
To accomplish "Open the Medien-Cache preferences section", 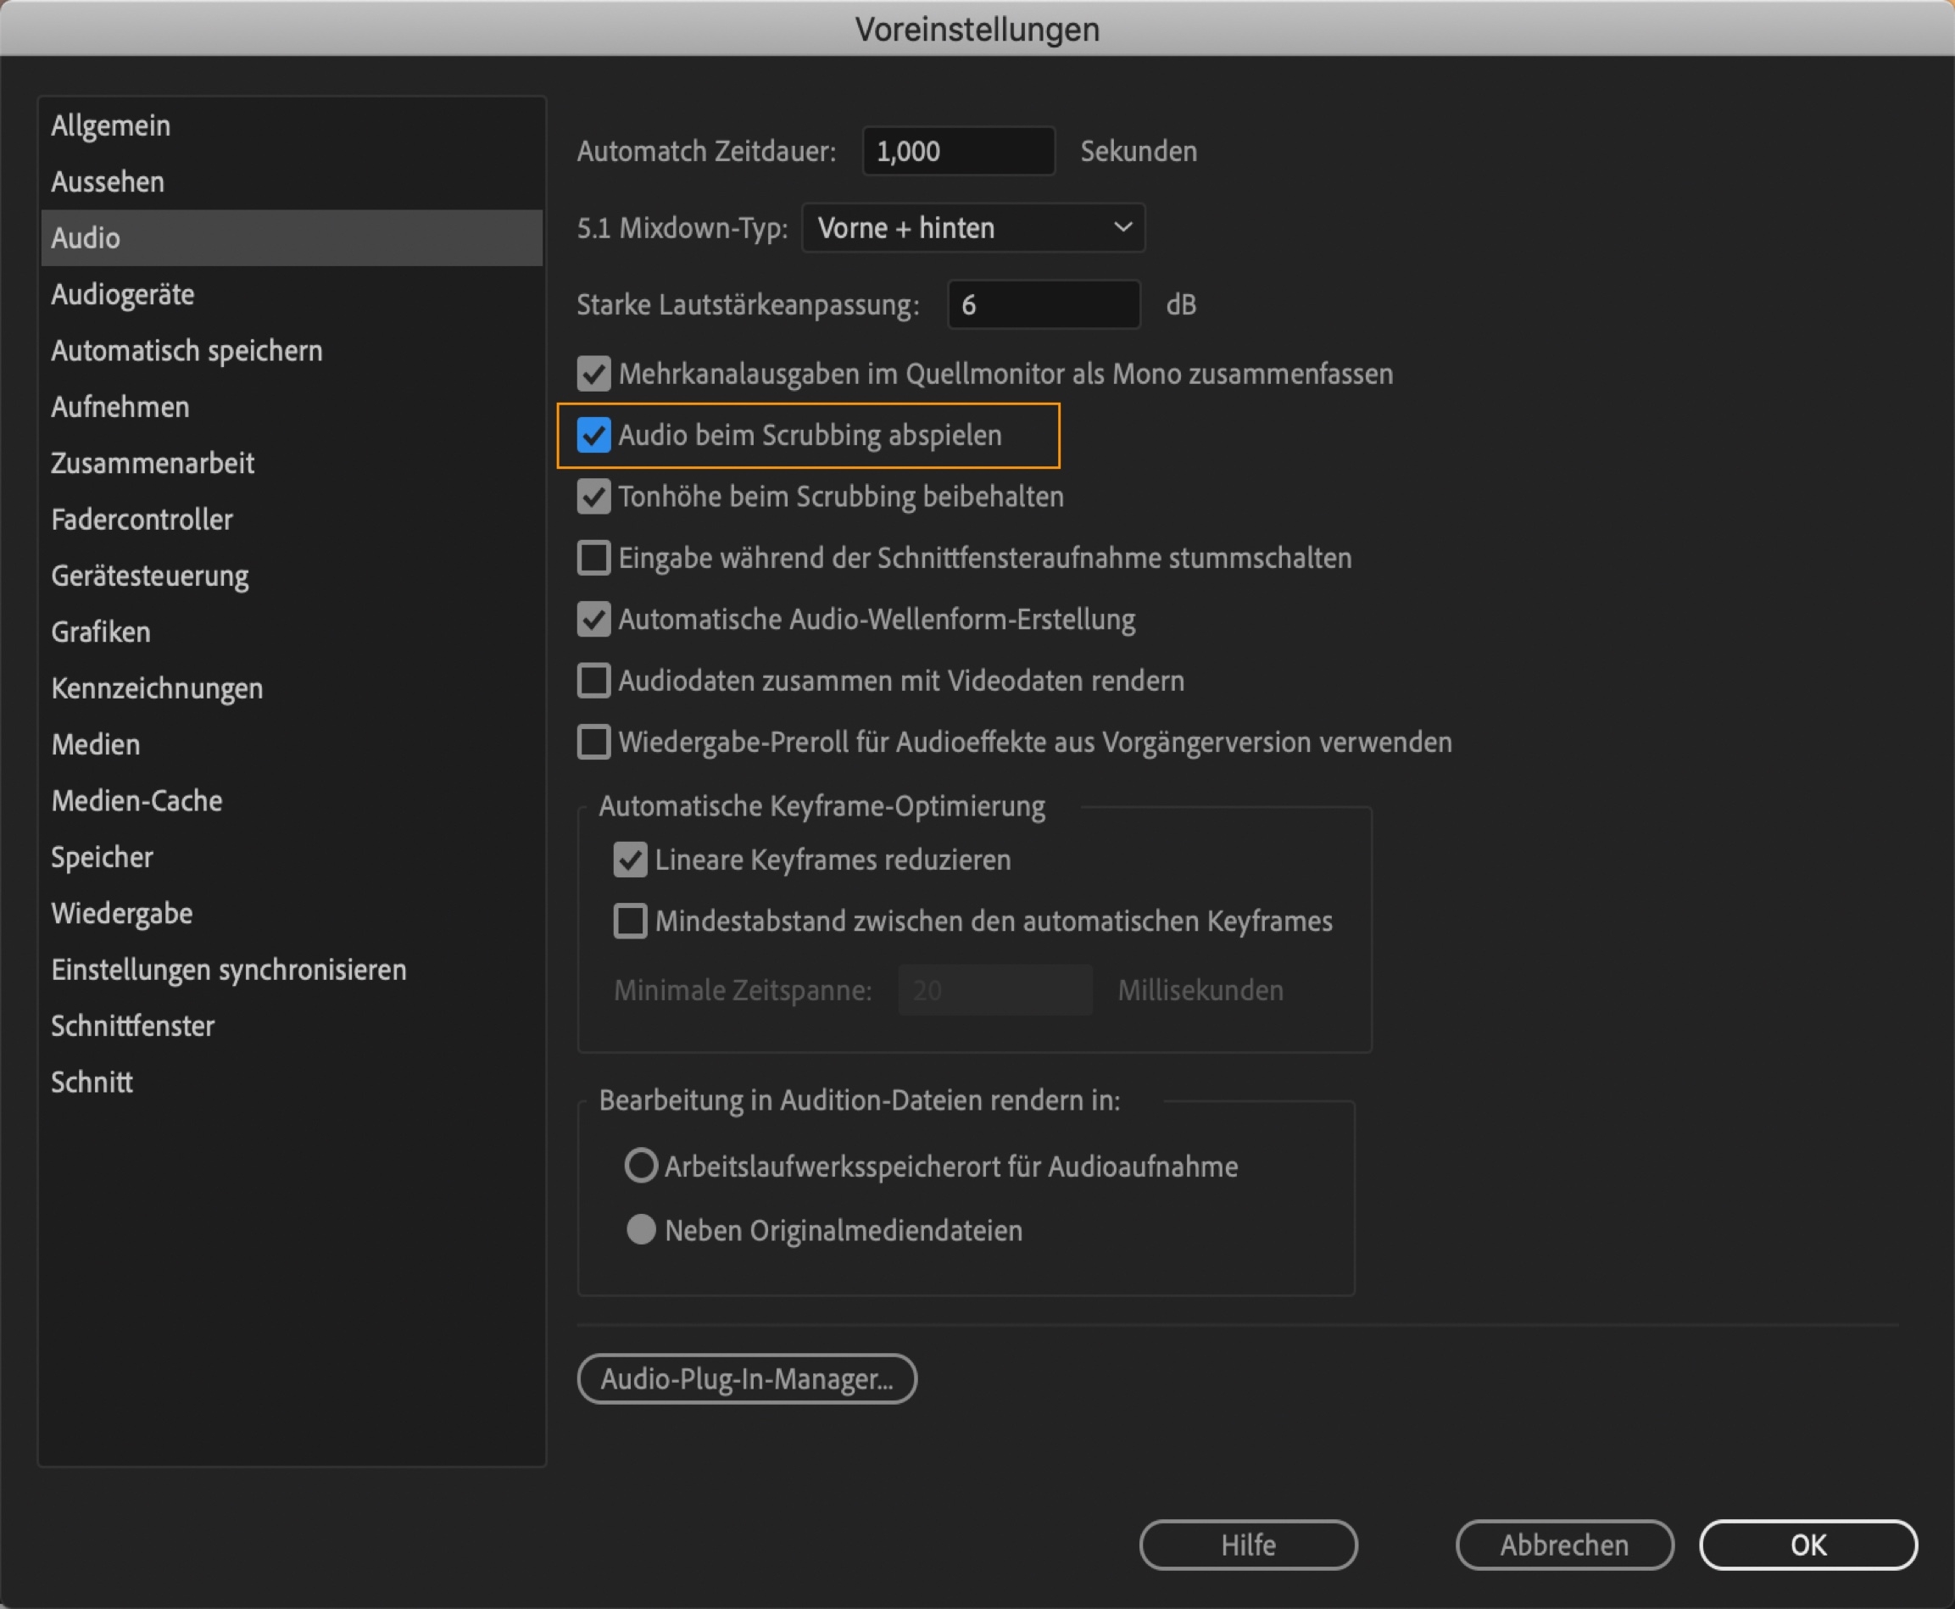I will point(136,801).
